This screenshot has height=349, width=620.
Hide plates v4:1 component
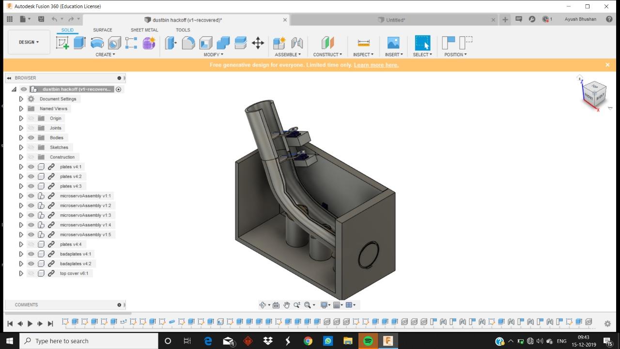31,167
